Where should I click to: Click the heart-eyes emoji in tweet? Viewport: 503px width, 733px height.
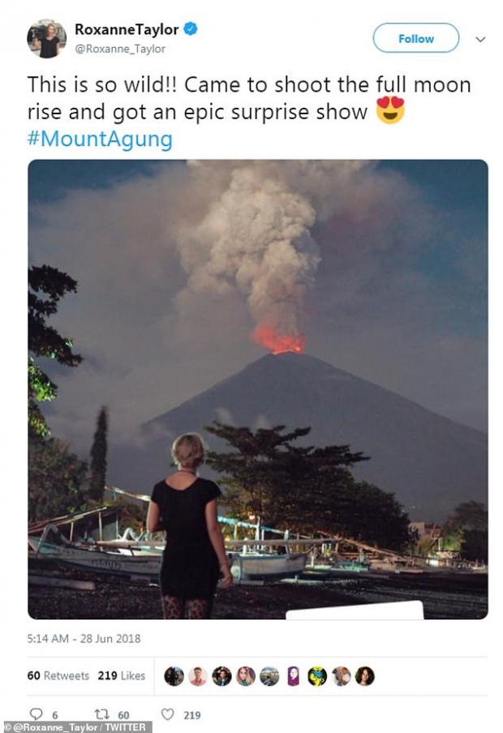(390, 110)
